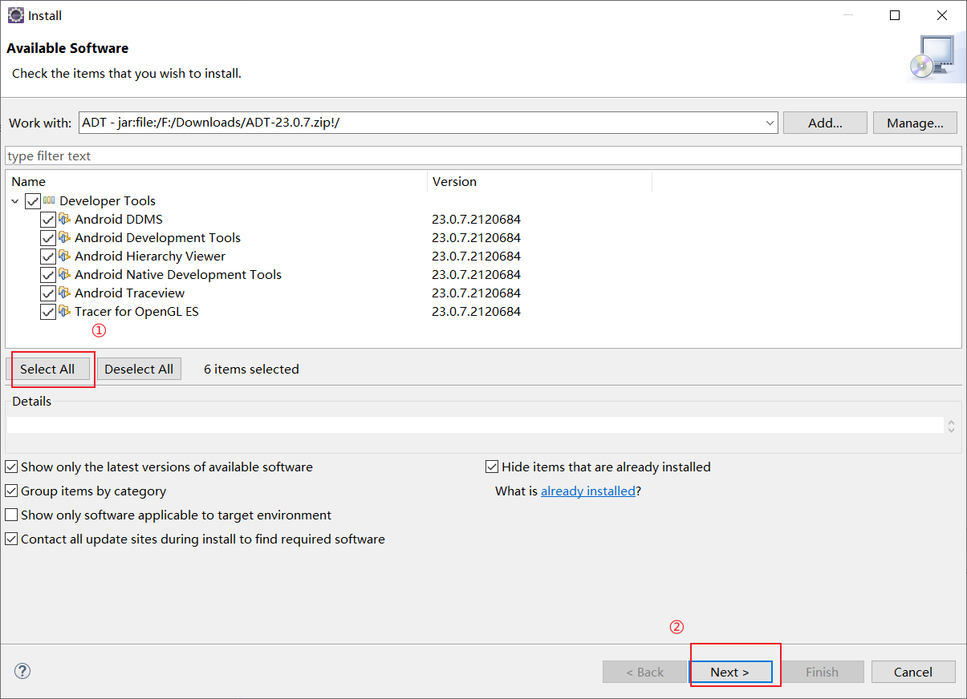This screenshot has width=967, height=699.
Task: Enable Show only software applicable to target environment
Action: tap(11, 515)
